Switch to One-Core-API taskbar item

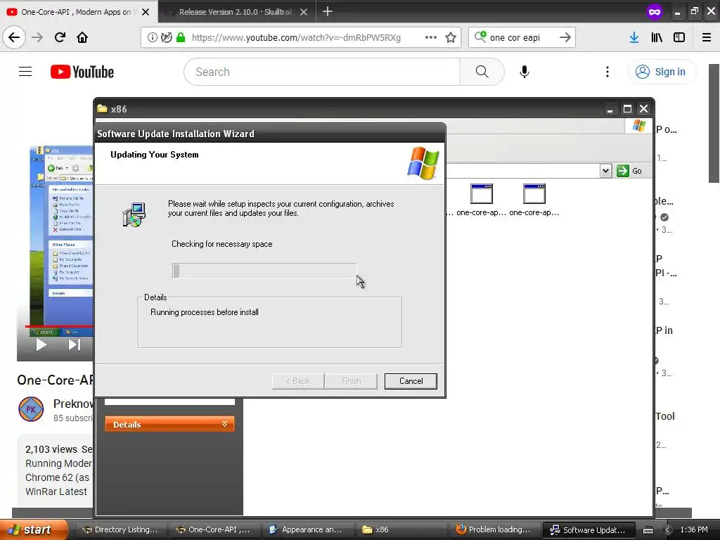click(214, 529)
